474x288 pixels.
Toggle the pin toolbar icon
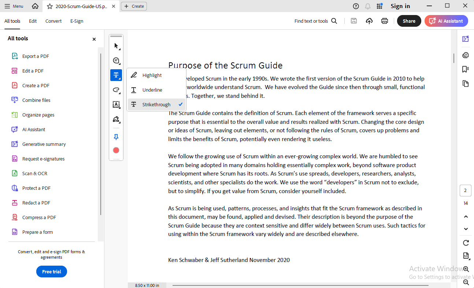(116, 137)
